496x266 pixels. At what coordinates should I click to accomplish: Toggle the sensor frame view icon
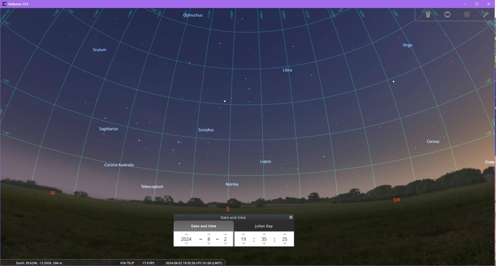click(447, 15)
